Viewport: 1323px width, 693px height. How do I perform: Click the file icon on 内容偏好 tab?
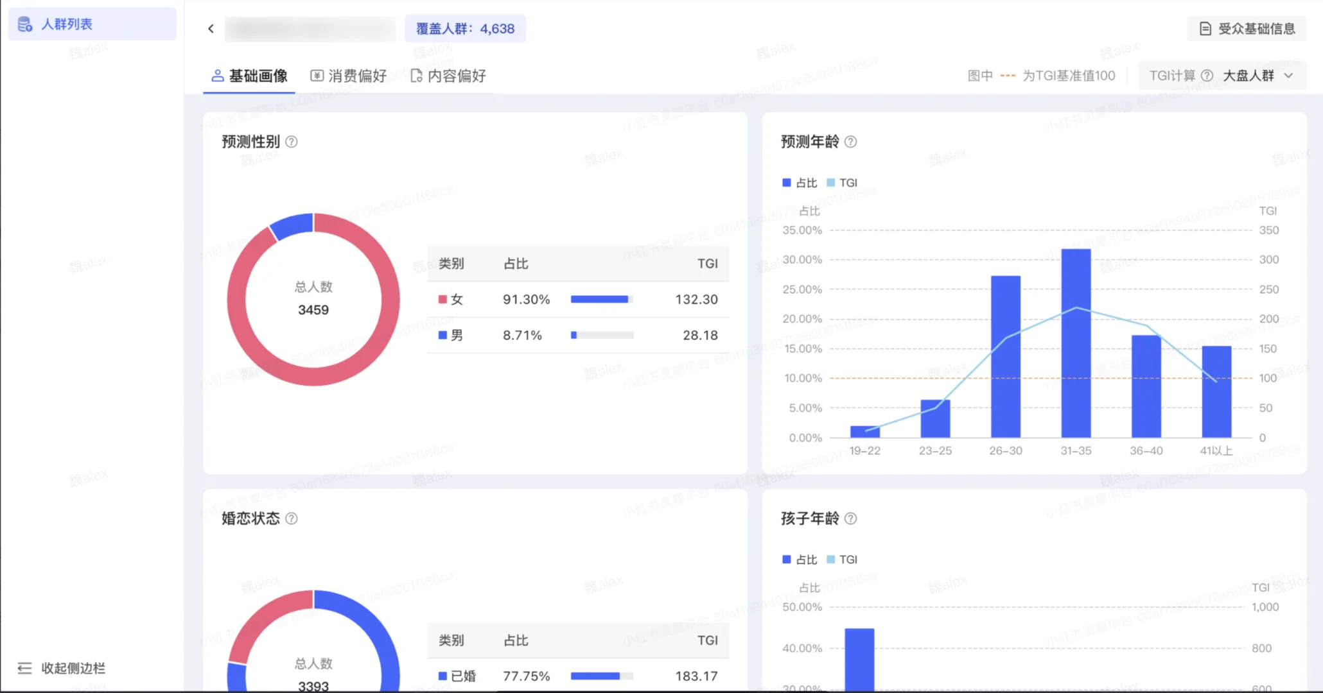[416, 76]
